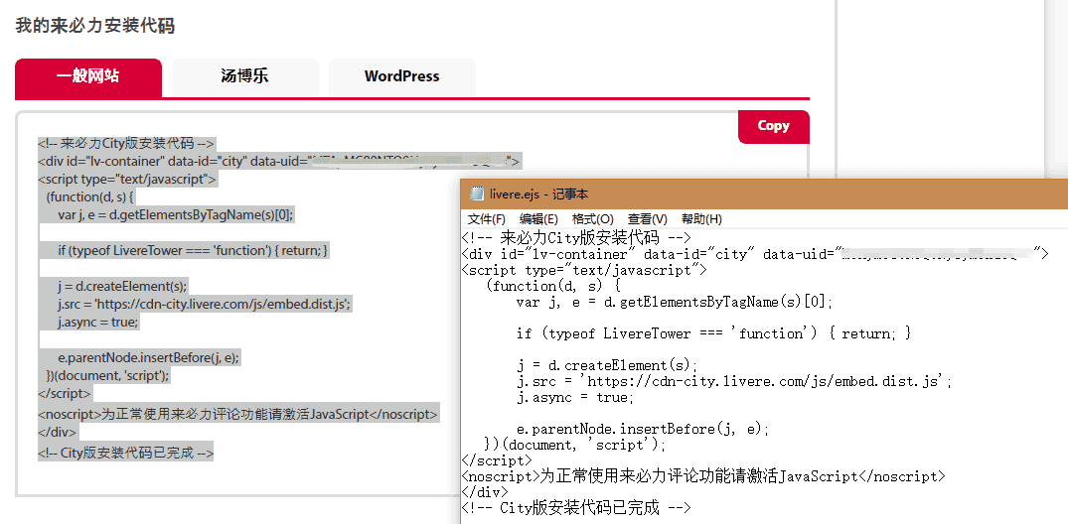Click Notepad line '})(document, 'script');'

[575, 445]
